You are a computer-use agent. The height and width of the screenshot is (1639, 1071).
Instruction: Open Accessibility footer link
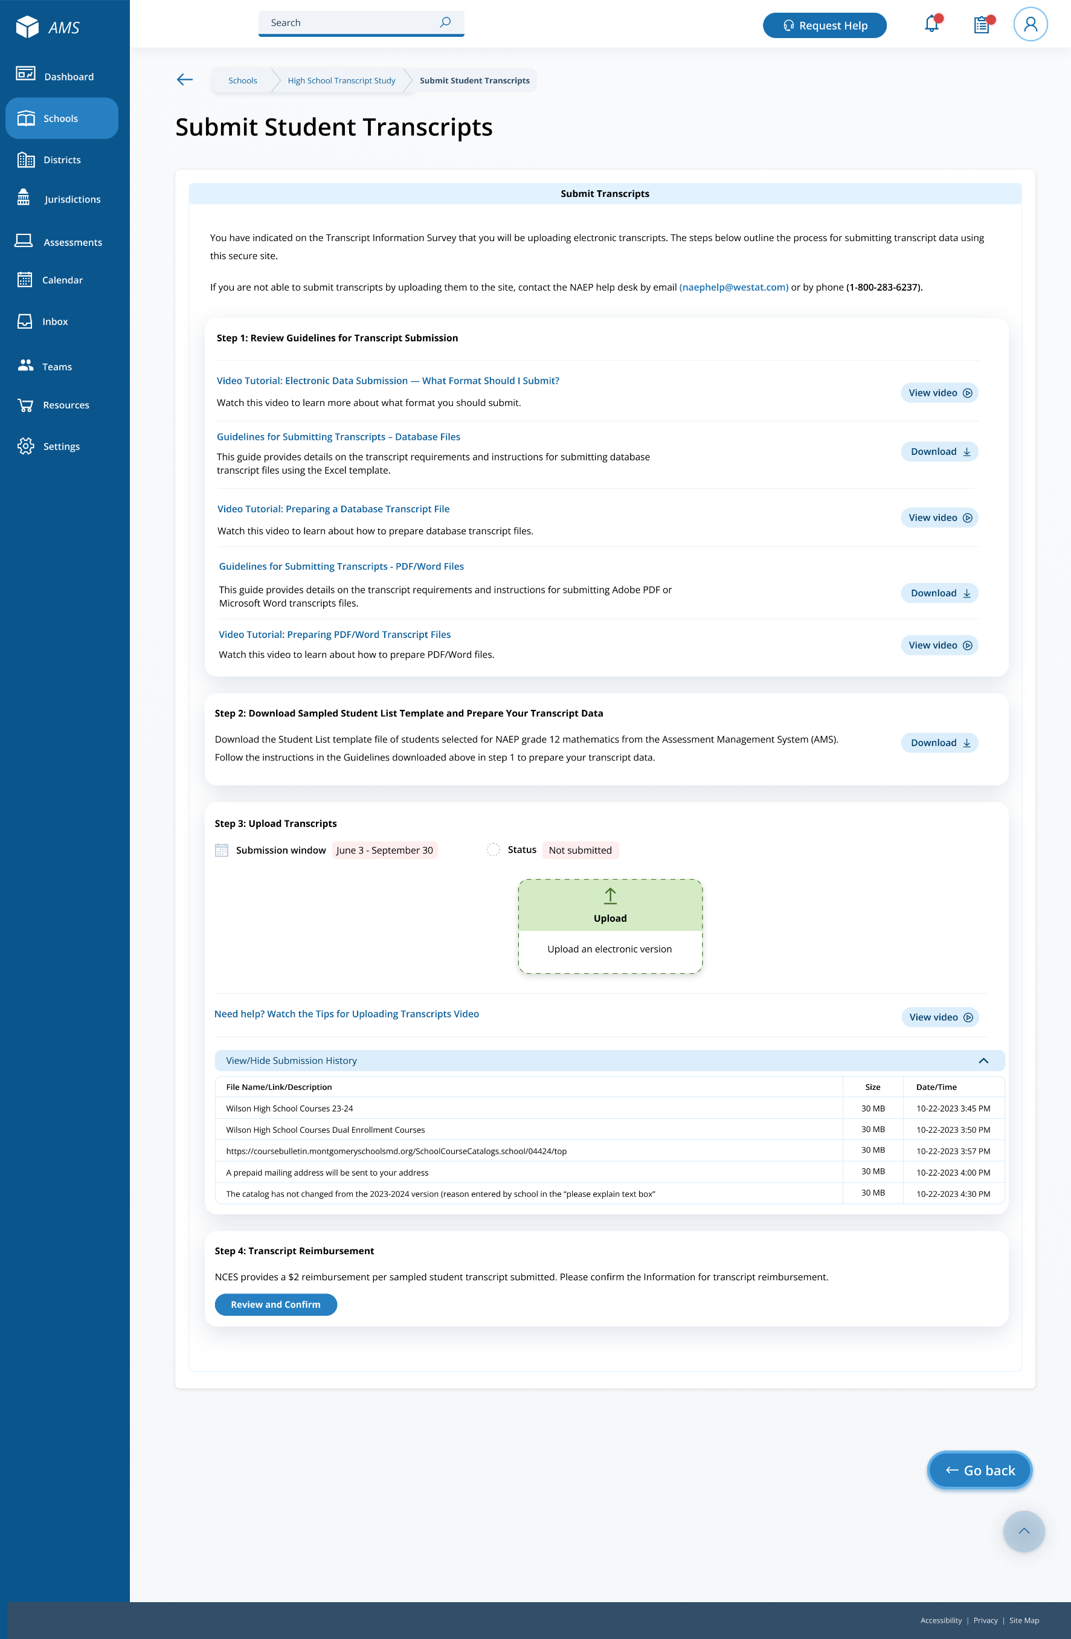(x=941, y=1620)
